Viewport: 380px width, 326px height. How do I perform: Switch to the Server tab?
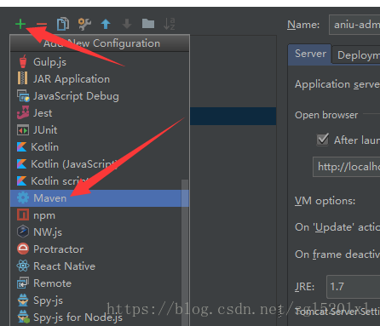pos(310,54)
